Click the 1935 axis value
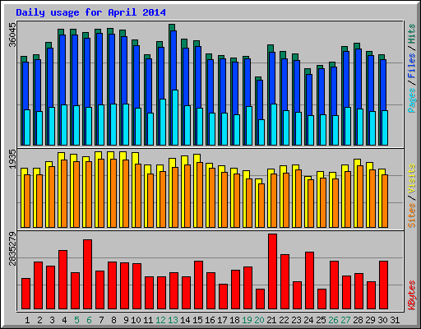This screenshot has height=329, width=421. coord(12,160)
